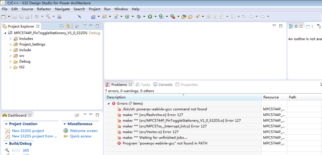
Task: Click the Last Edit Location icon
Action: pyautogui.click(x=244, y=17)
